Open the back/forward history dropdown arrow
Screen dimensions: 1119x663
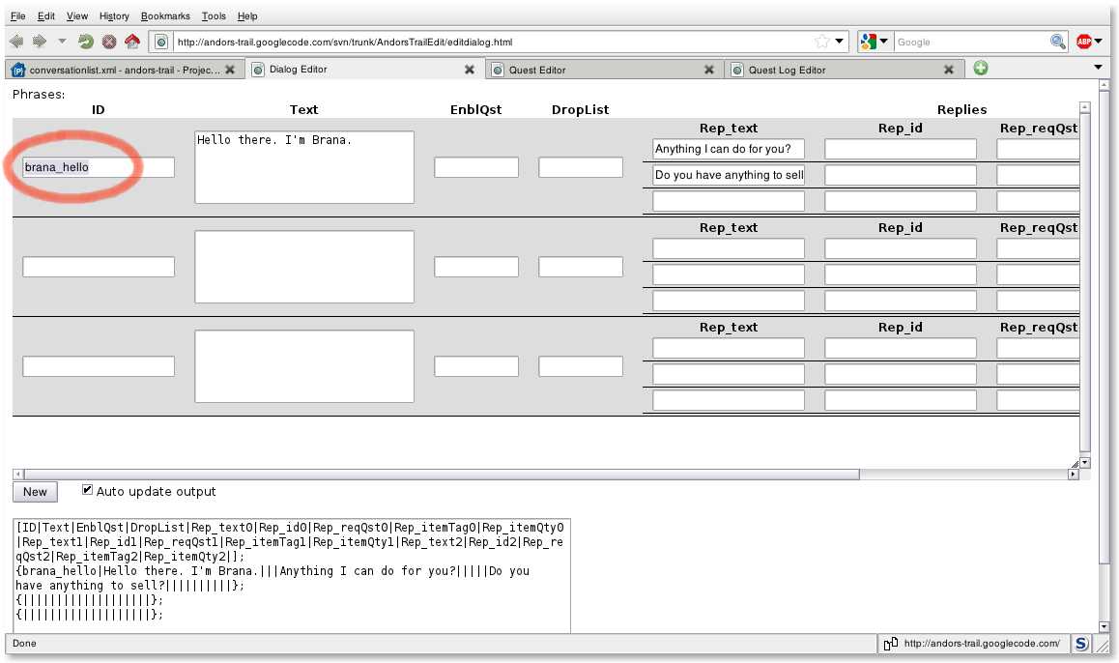click(63, 42)
